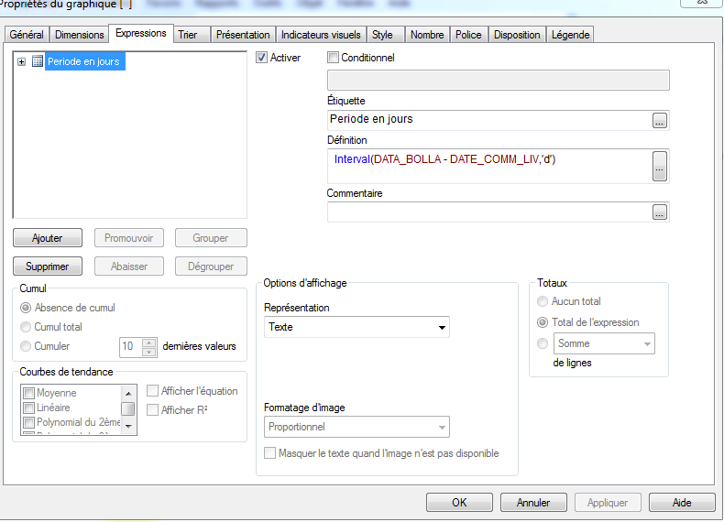Viewport: 724px width, 522px height.
Task: Click the Conditionnel expression input box
Action: point(499,81)
